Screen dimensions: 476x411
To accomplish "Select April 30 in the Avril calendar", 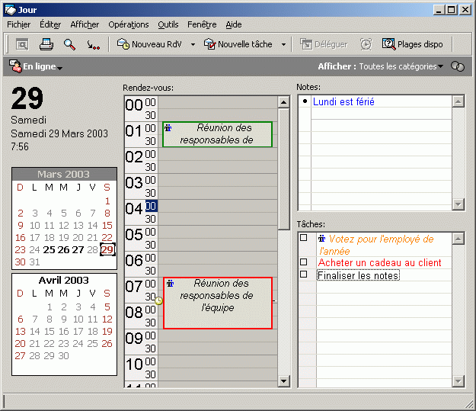I will (63, 355).
